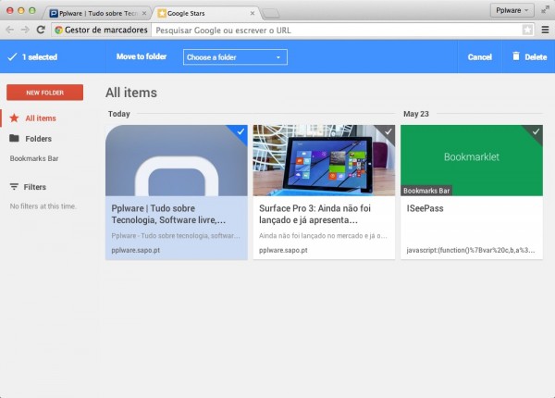Click the All items page heading
Image resolution: width=555 pixels, height=398 pixels.
click(x=131, y=93)
